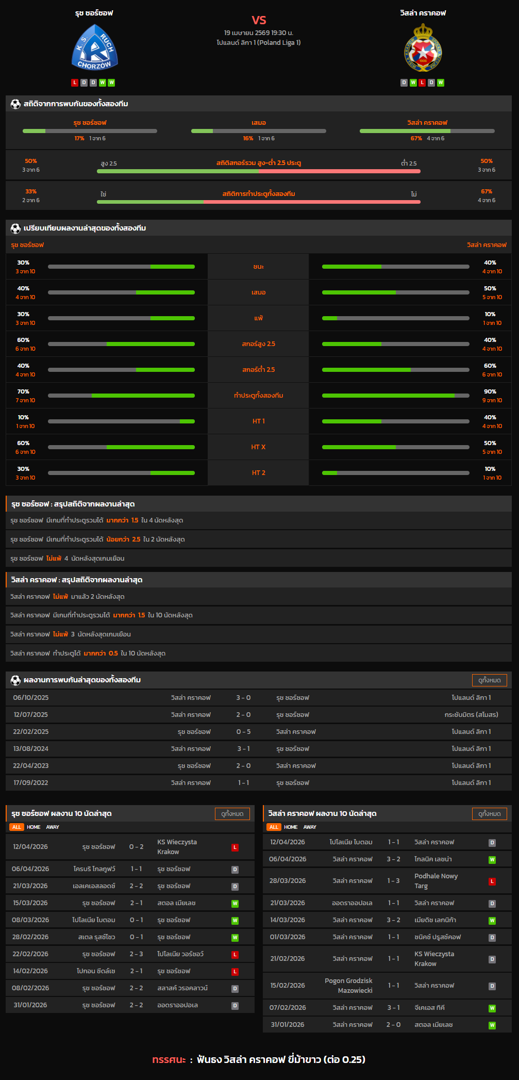519x1080 pixels.
Task: Click red L badge under Ruch Chorzów logo
Action: (x=75, y=83)
